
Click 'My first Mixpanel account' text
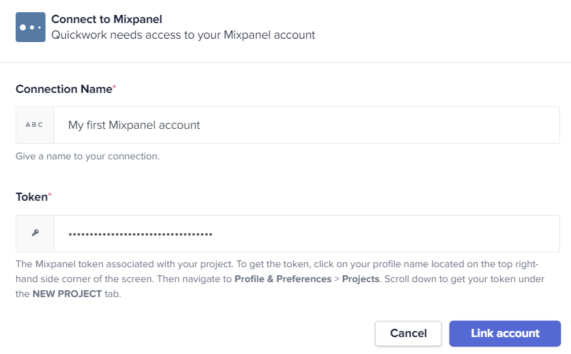click(x=134, y=125)
